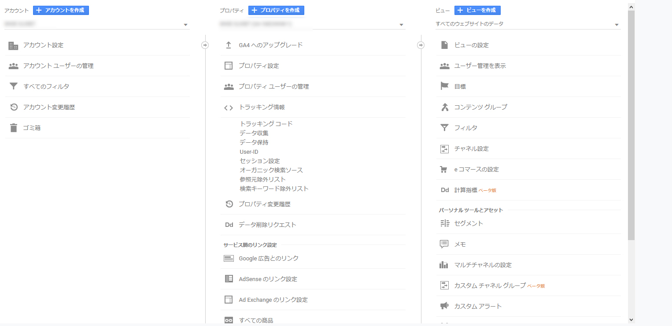The image size is (672, 326).
Task: Open the データ削除リクエスト link text
Action: point(267,225)
